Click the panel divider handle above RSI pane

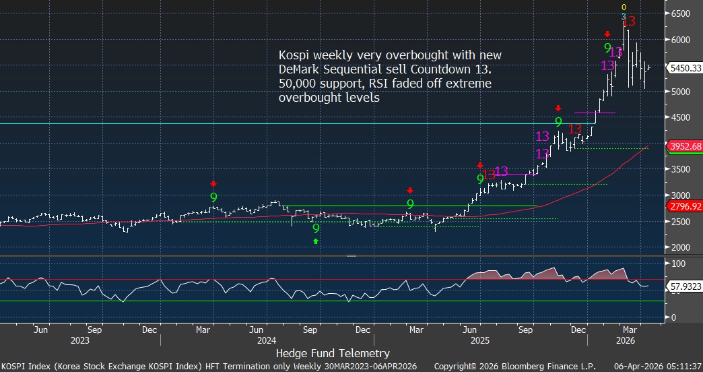351,256
